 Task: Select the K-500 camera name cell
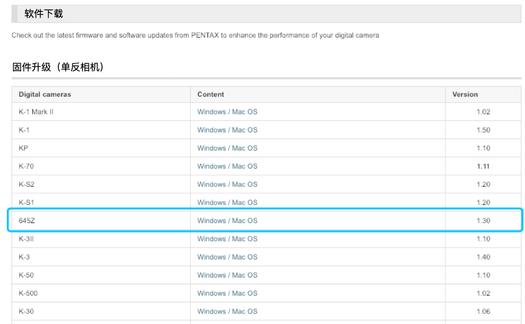coord(101,293)
